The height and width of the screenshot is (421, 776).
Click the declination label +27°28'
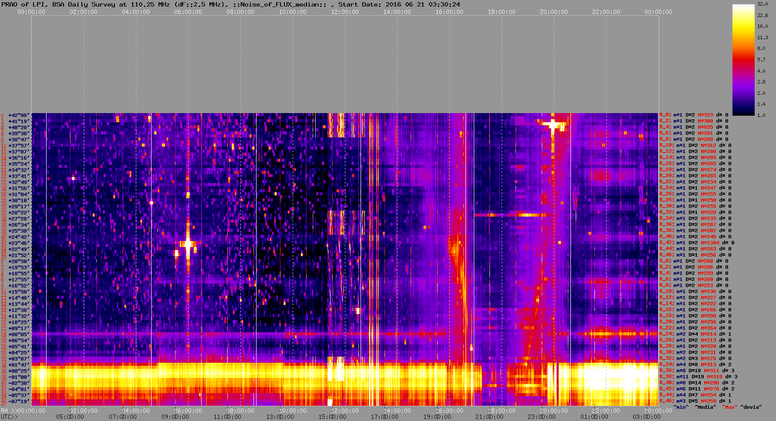(18, 219)
